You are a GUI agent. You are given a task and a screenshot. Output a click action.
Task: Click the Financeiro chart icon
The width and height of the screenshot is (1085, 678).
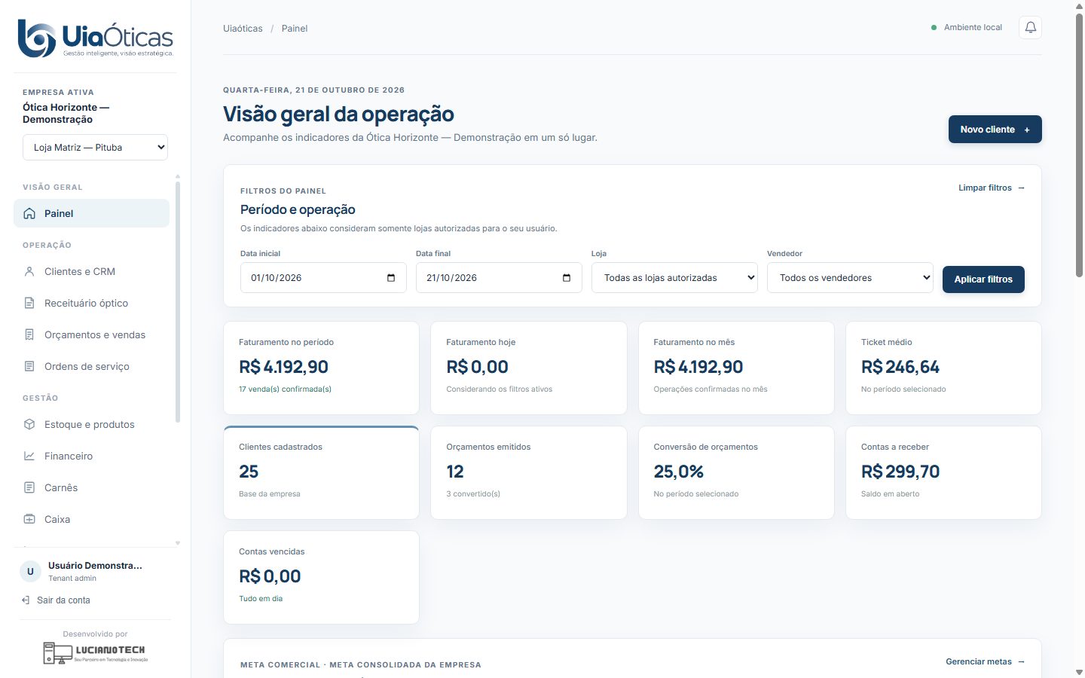(29, 456)
